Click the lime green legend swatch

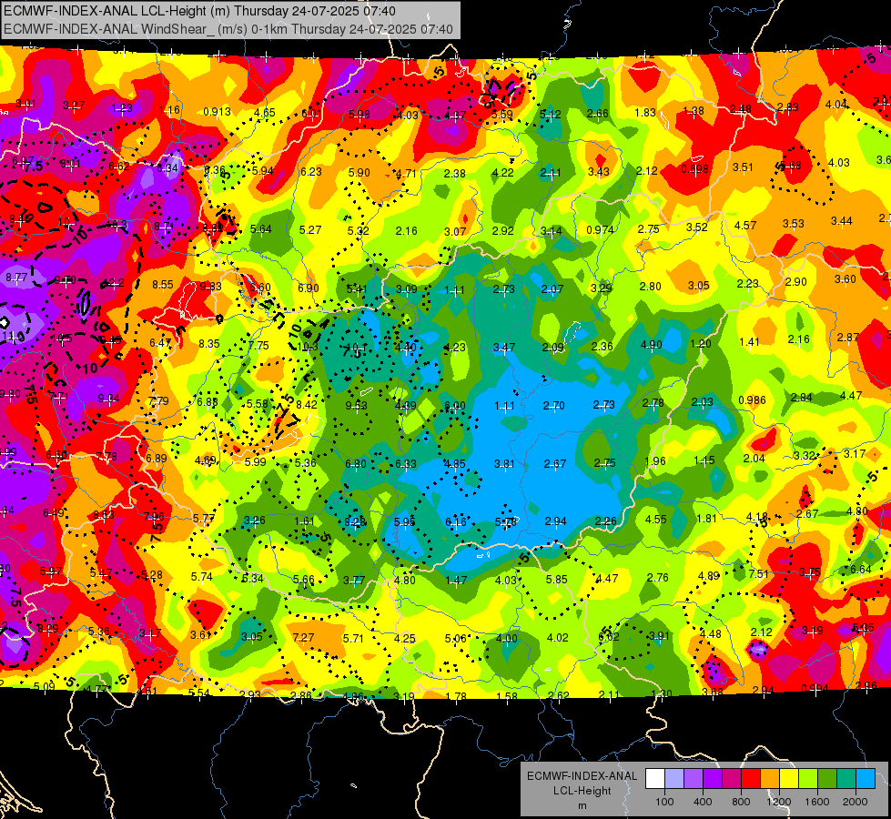tap(808, 779)
